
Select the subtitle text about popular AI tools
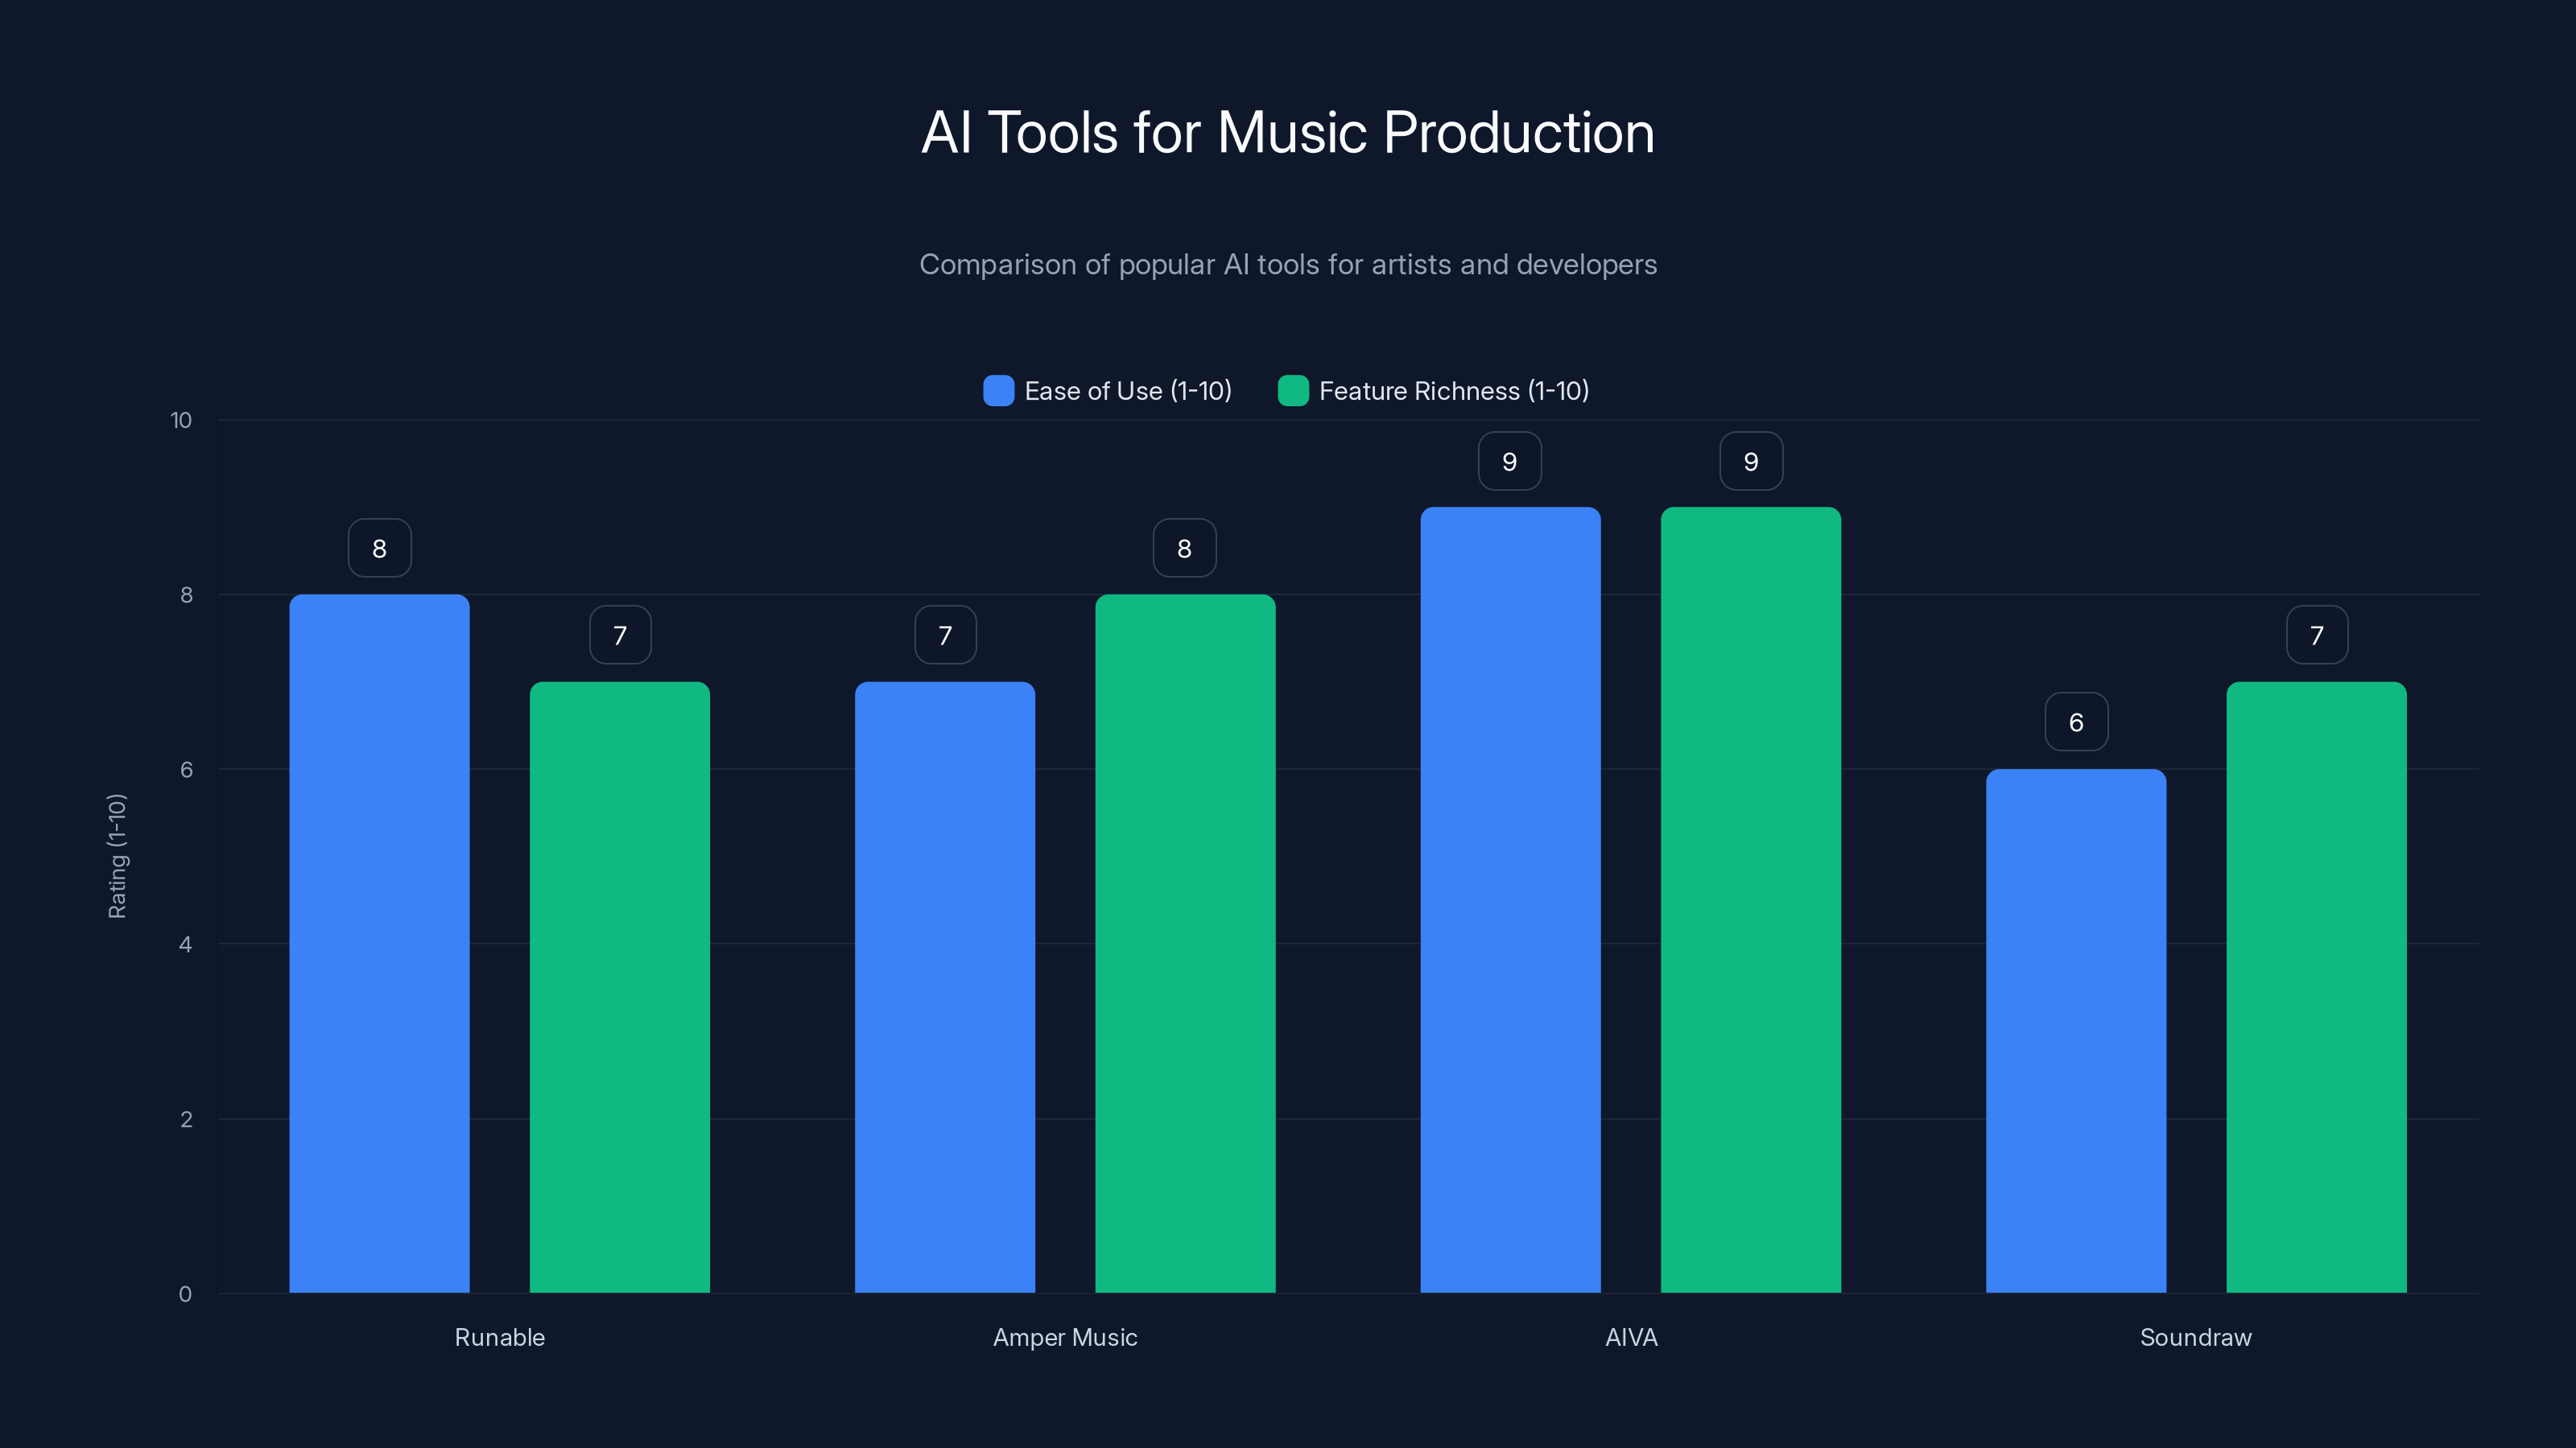pyautogui.click(x=1288, y=264)
